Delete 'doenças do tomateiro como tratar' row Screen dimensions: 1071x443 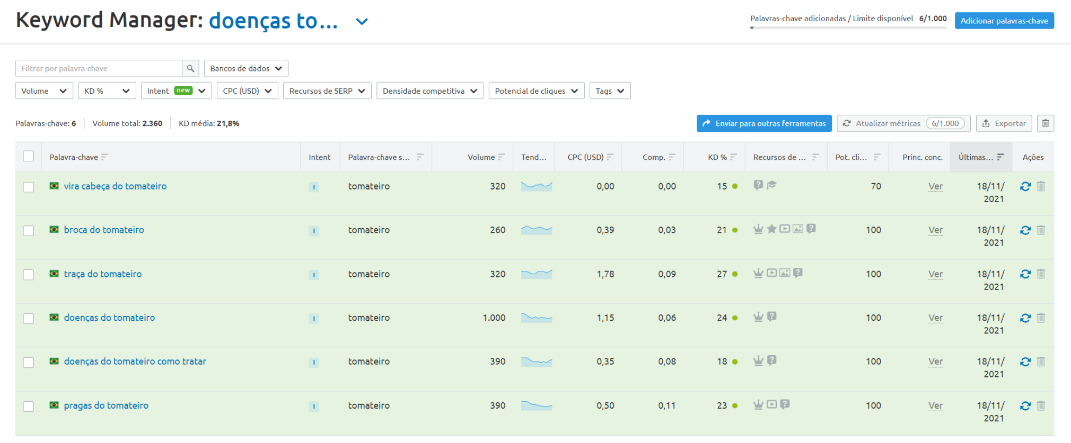click(1041, 362)
